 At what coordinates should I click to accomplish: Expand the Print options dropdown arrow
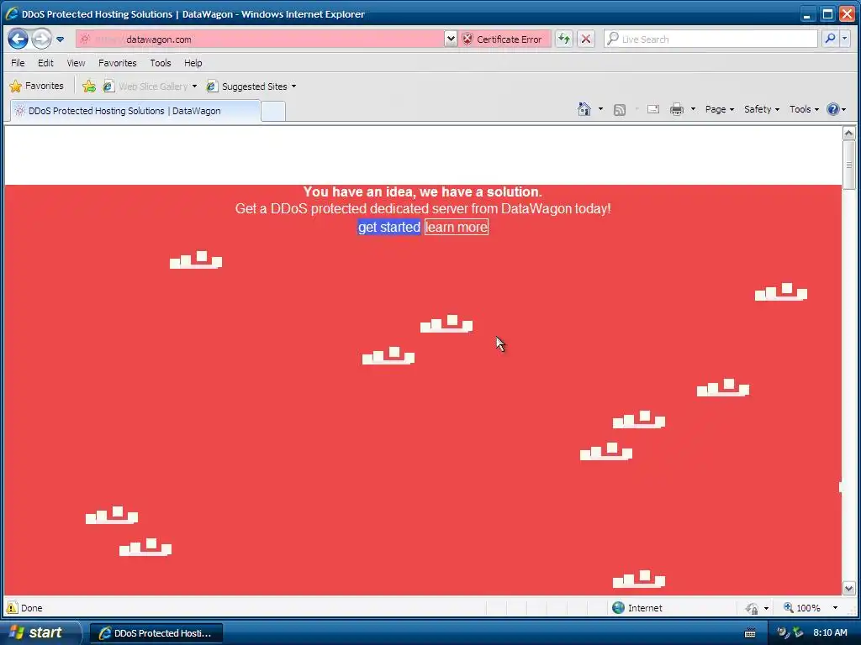pyautogui.click(x=693, y=109)
